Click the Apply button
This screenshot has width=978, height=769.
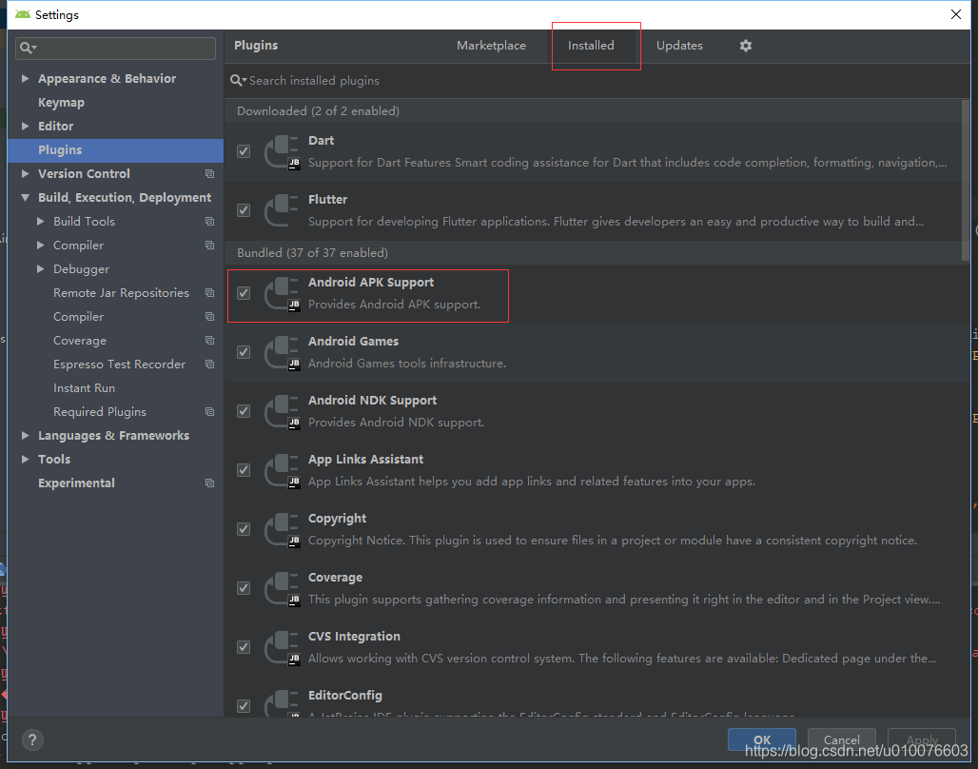921,740
